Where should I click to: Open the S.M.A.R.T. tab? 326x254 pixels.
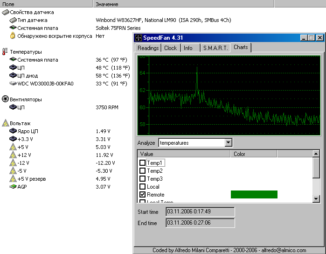(215, 48)
